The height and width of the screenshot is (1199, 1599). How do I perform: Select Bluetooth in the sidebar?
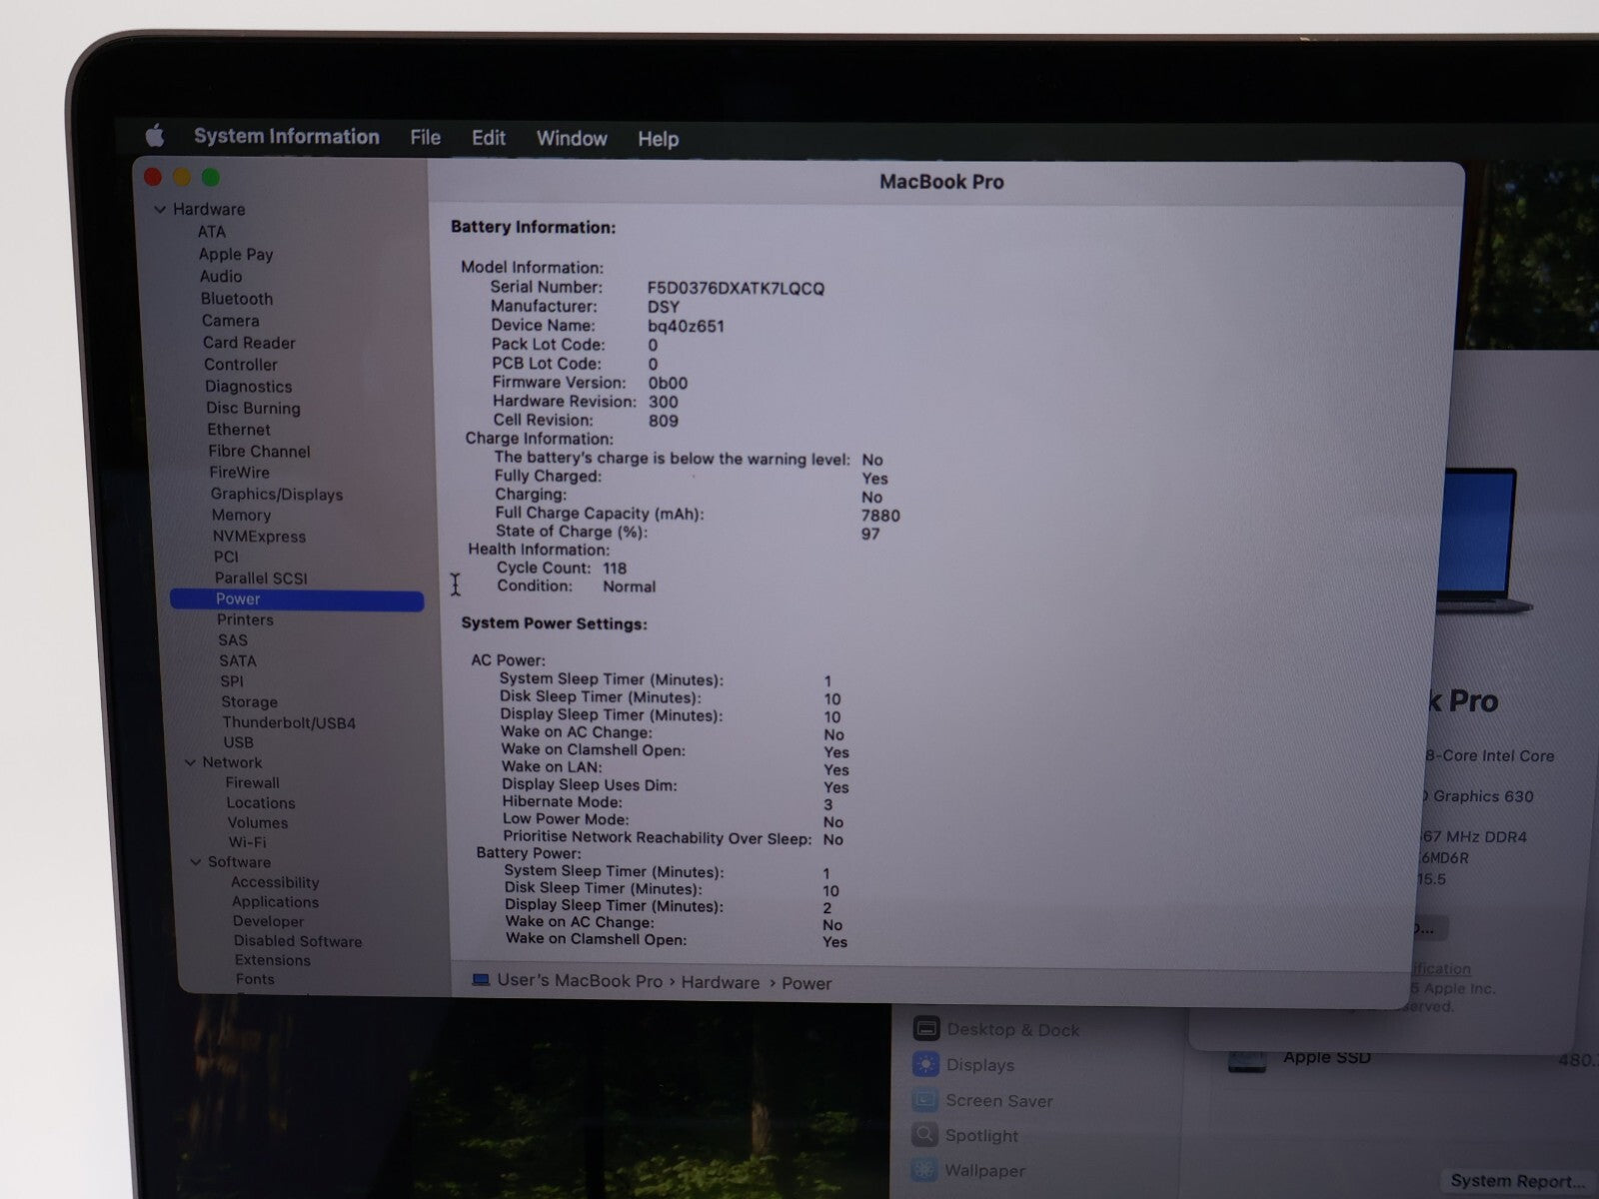coord(236,299)
